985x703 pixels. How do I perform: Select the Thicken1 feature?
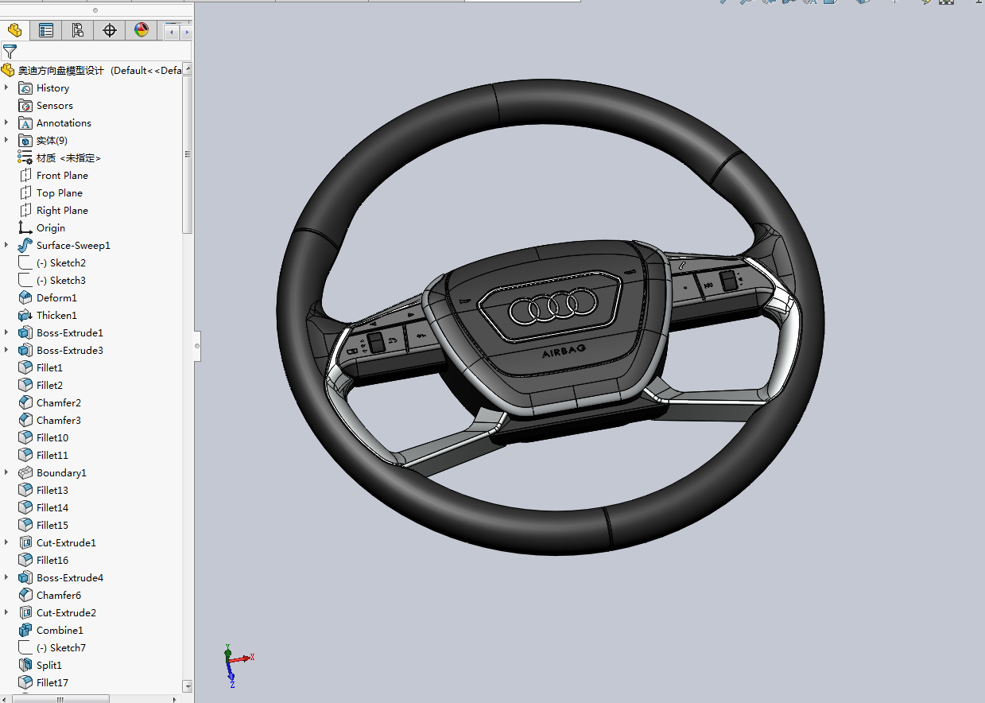tap(56, 316)
